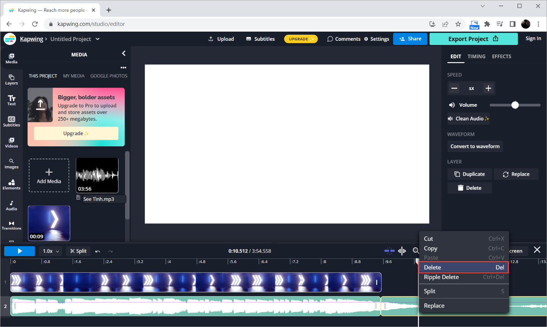Collapse the Media panel with the chevron

click(x=123, y=53)
